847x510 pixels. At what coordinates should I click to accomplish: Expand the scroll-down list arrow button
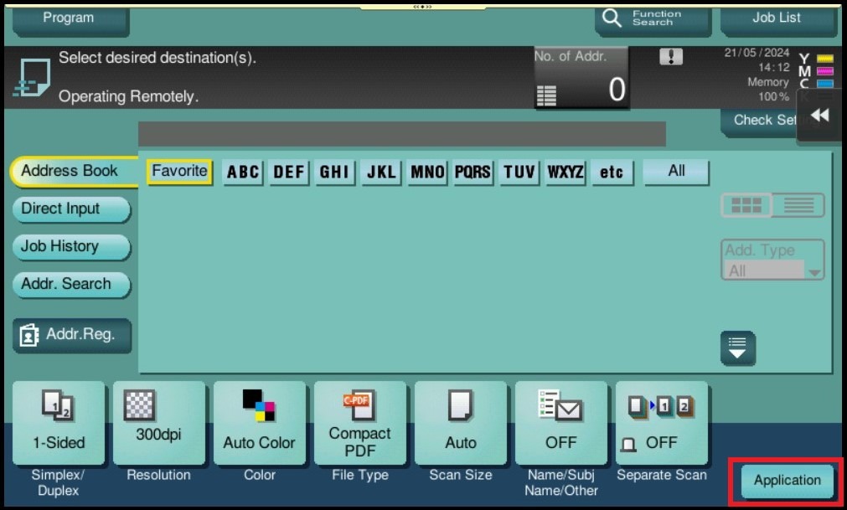tap(738, 348)
